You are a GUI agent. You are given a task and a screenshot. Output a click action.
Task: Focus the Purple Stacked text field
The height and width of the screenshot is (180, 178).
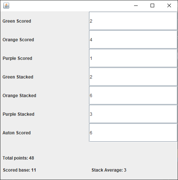(133, 114)
